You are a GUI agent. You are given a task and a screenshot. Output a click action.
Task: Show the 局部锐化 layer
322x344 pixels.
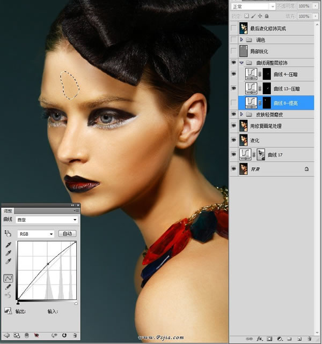pos(233,51)
